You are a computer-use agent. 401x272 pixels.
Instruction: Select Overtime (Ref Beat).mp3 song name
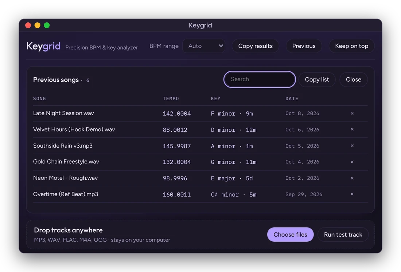[66, 194]
